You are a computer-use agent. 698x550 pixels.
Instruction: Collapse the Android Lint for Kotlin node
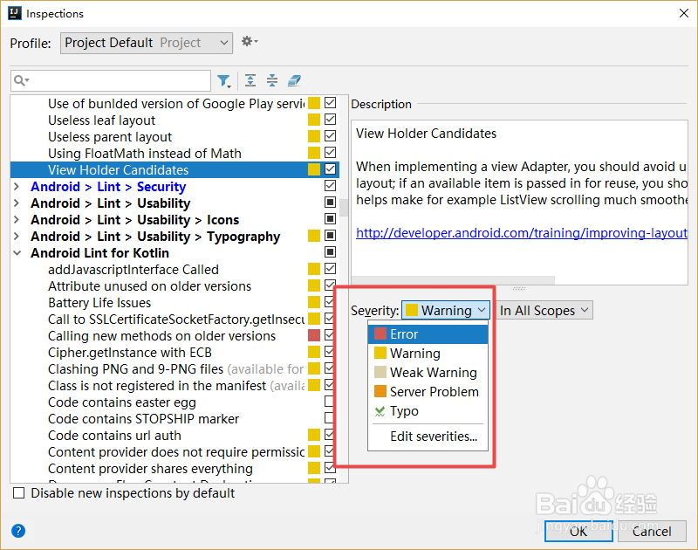pyautogui.click(x=17, y=253)
